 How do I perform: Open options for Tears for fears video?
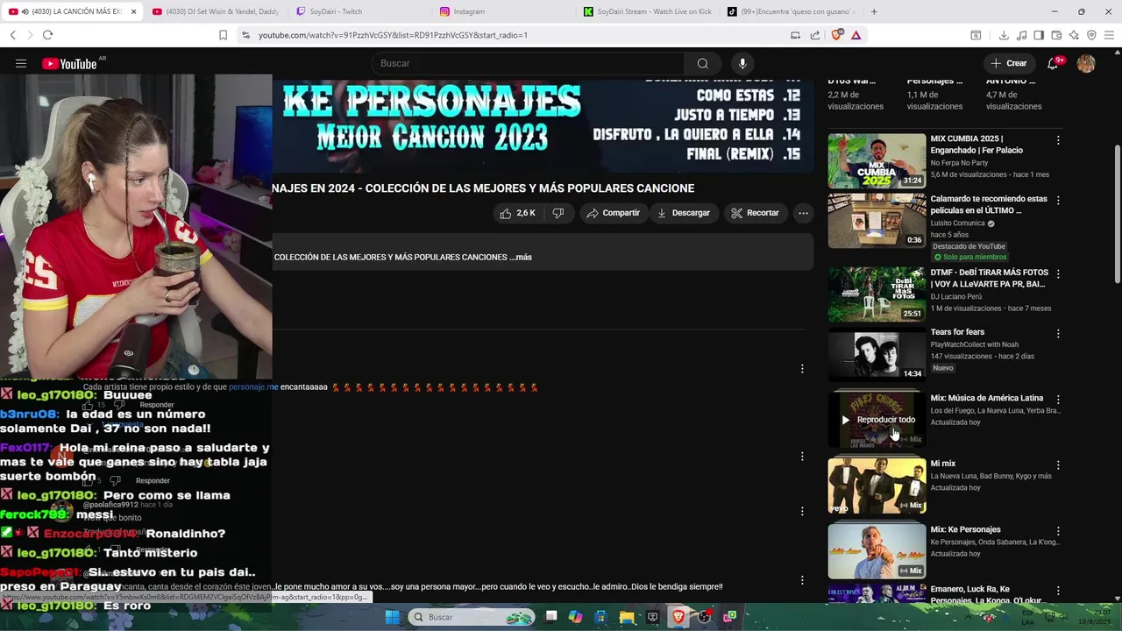coord(1058,334)
